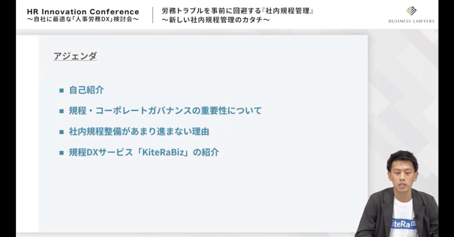The height and width of the screenshot is (237, 454).
Task: Click the bullet next to 社内規程整備 item
Action: [61, 132]
